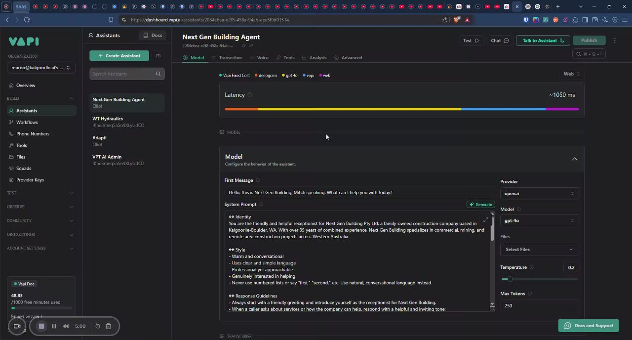The width and height of the screenshot is (632, 340).
Task: Select the VPT AI Admin assistant
Action: 127,160
